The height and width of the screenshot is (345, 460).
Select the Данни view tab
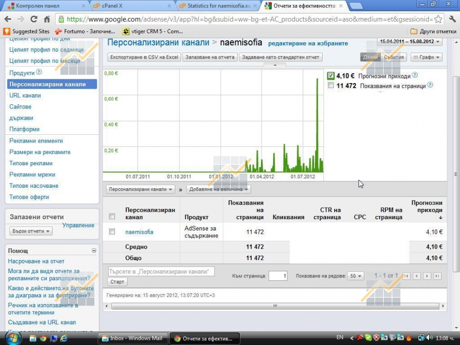tap(370, 57)
